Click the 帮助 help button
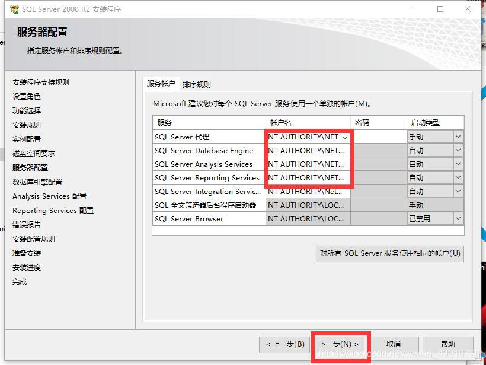 point(448,344)
